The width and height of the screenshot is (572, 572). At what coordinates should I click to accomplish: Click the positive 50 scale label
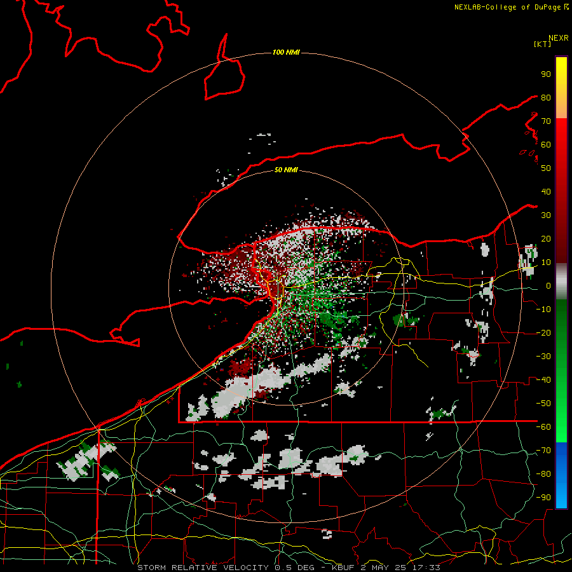coord(546,168)
